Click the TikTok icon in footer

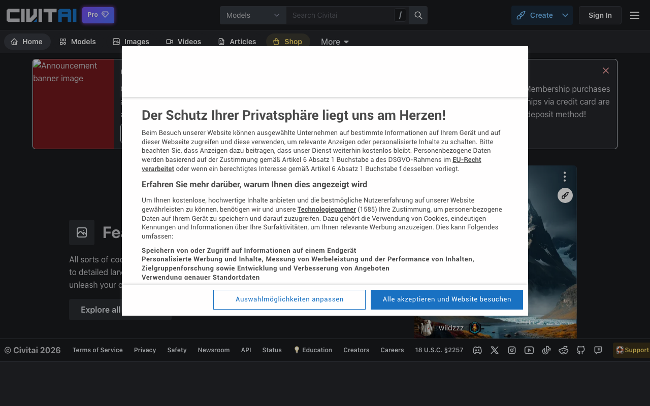point(546,350)
